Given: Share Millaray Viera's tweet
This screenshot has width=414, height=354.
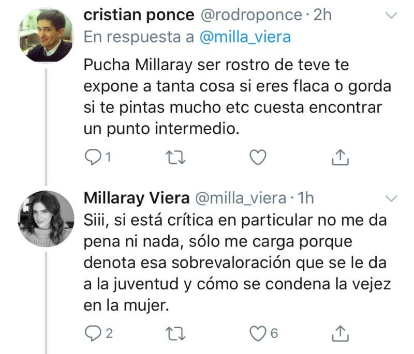Looking at the screenshot, I should click(341, 333).
